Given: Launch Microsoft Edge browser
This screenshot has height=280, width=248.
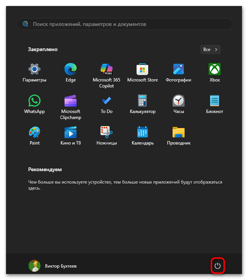Looking at the screenshot, I should [71, 72].
